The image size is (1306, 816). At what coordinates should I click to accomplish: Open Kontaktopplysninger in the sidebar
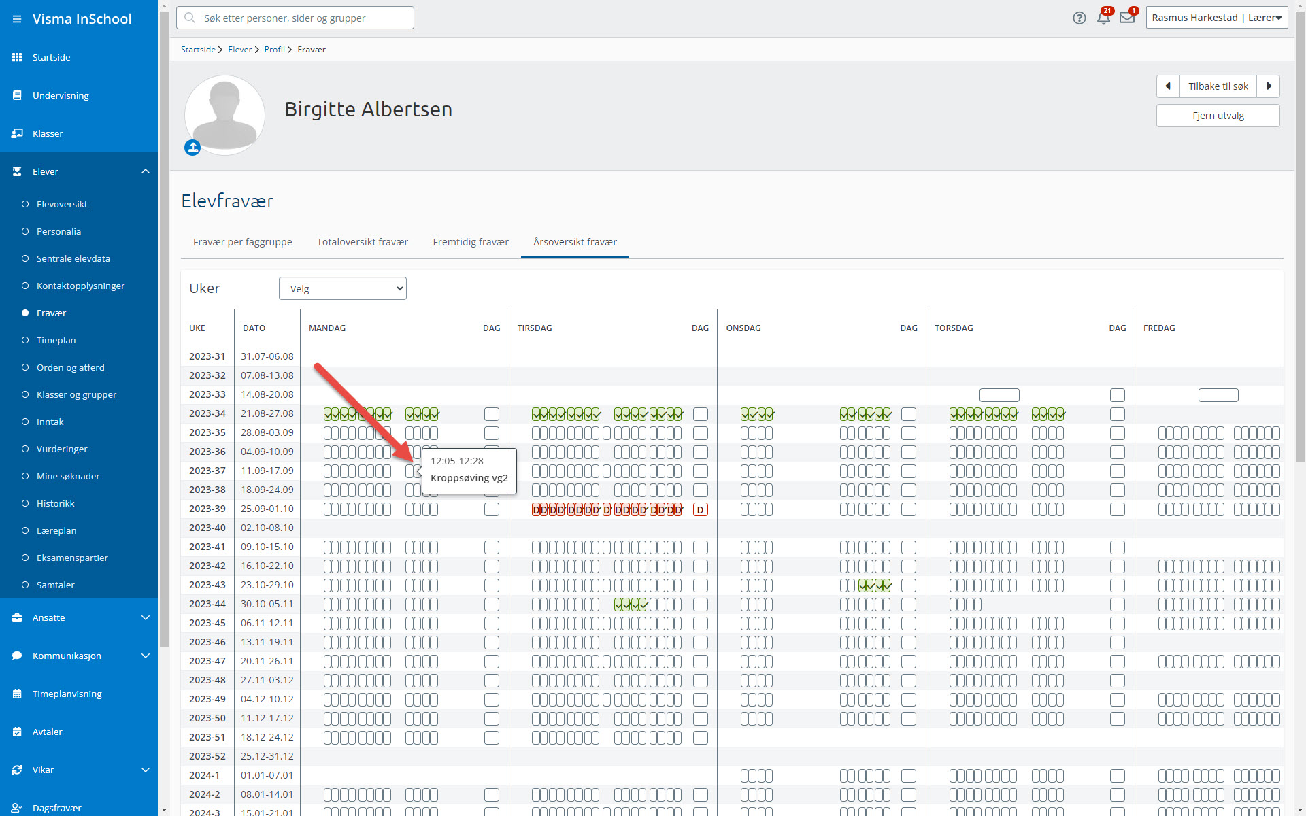(81, 286)
